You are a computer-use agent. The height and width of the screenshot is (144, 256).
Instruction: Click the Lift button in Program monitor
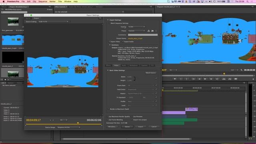pyautogui.click(x=224, y=79)
